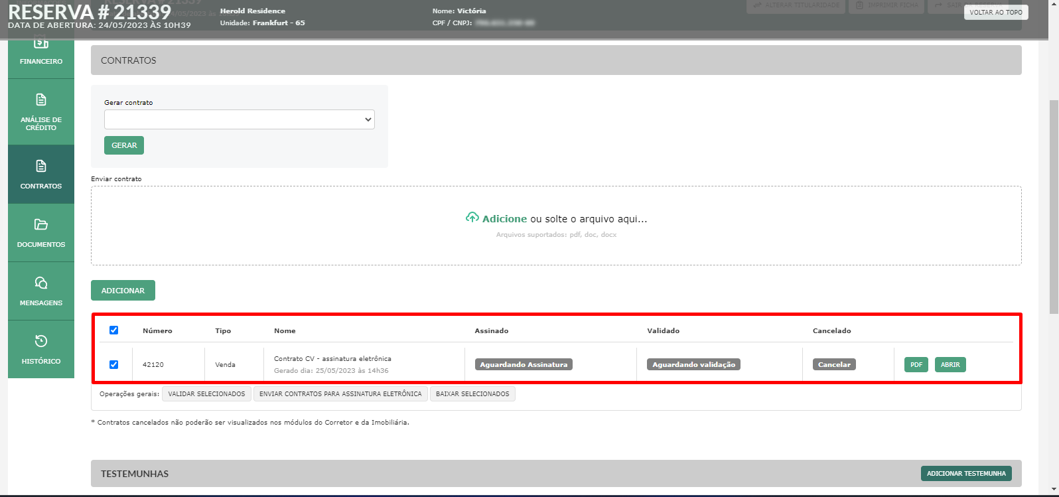This screenshot has width=1059, height=497.
Task: Click 'Arquivos suportados: pdf, doc, docx' text
Action: coord(556,235)
